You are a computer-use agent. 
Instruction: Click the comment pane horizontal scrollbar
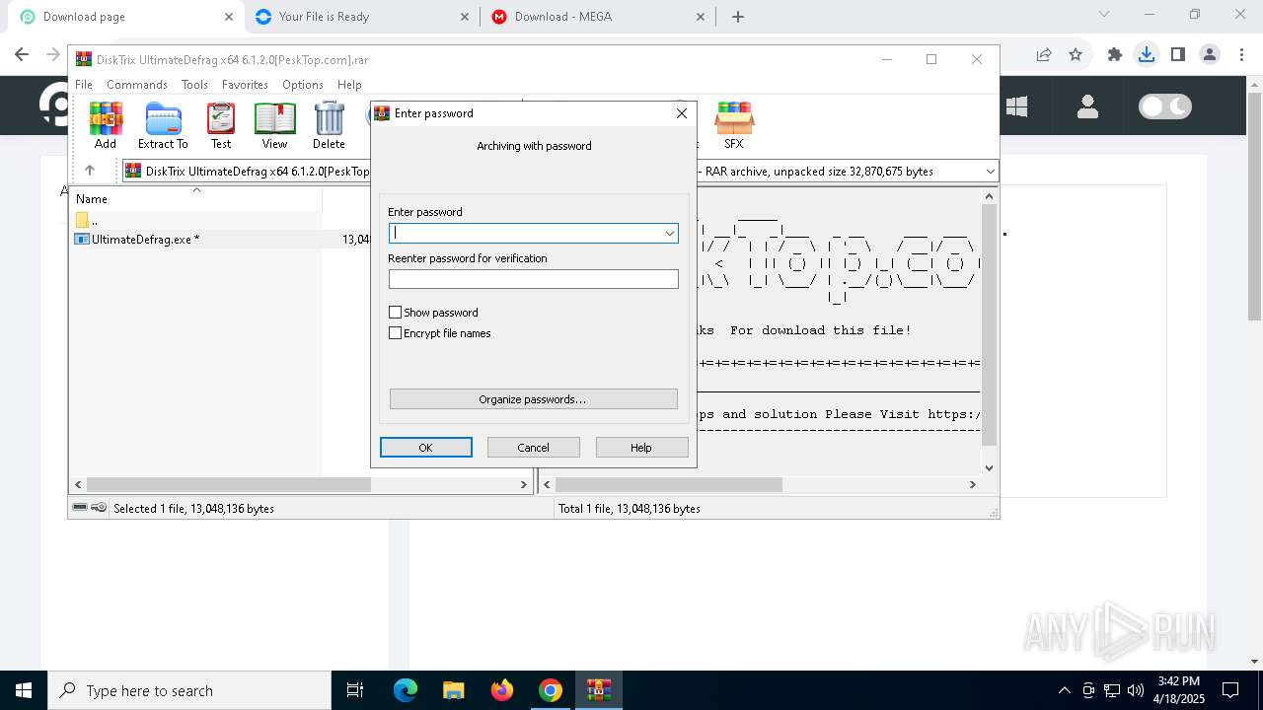tap(669, 484)
